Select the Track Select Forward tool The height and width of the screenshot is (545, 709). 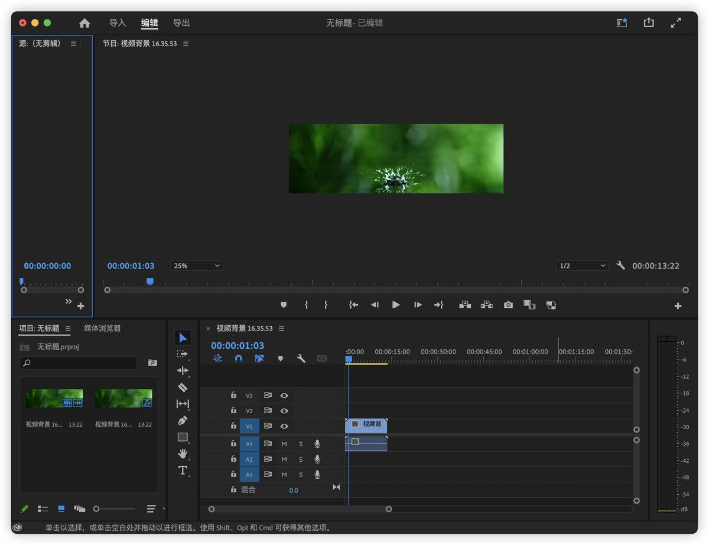(183, 355)
